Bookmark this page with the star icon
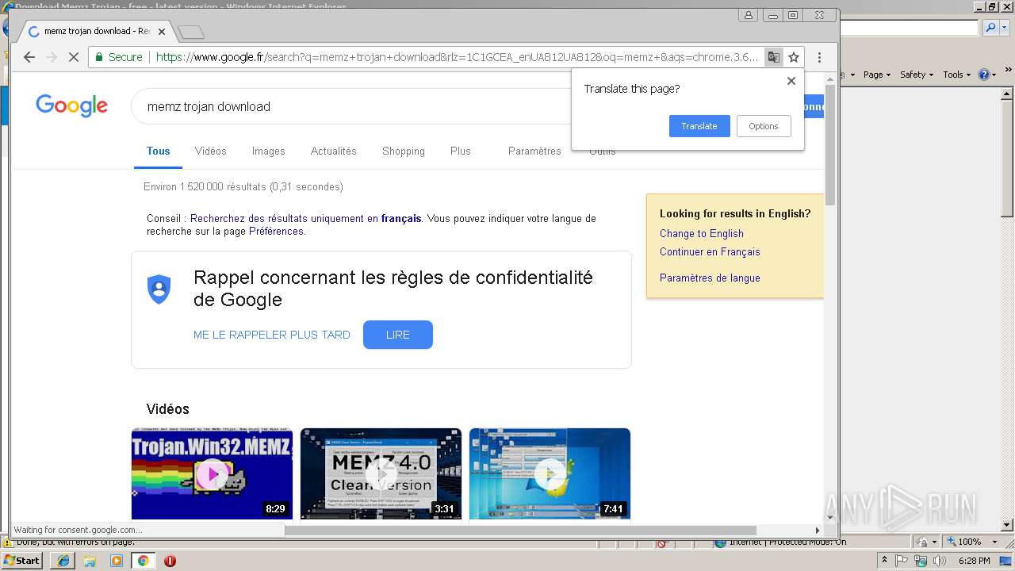Viewport: 1015px width, 571px height. [x=794, y=57]
